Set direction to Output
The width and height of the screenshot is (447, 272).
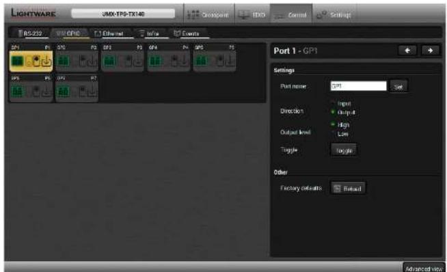[343, 112]
